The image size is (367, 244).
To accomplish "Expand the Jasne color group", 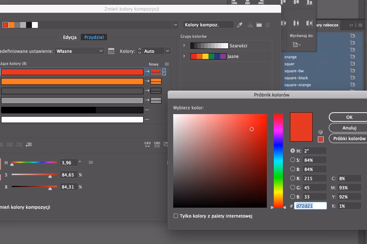I will point(184,56).
